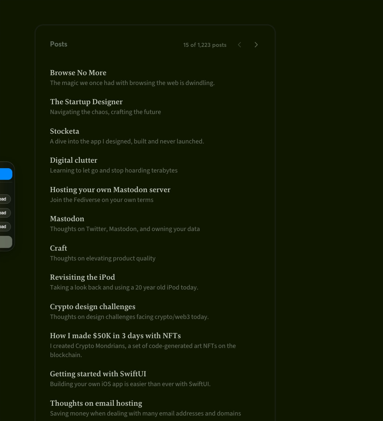The width and height of the screenshot is (383, 421).
Task: Click the Posts heading
Action: pyautogui.click(x=59, y=44)
